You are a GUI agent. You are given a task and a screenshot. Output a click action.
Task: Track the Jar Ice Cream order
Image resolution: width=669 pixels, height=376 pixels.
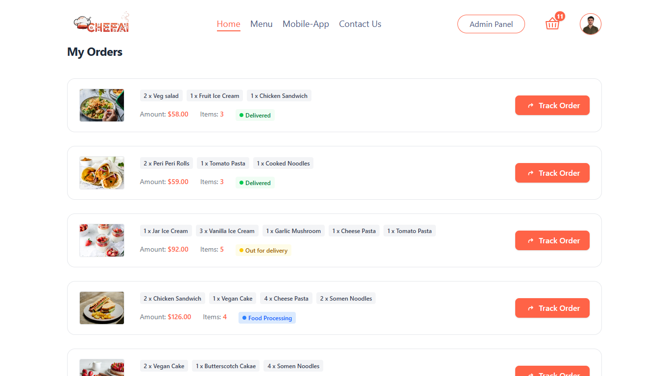[552, 240]
